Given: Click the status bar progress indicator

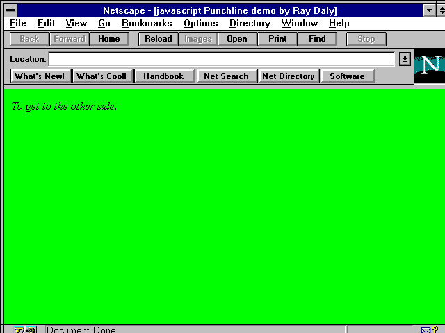Looking at the screenshot, I should click(x=380, y=330).
